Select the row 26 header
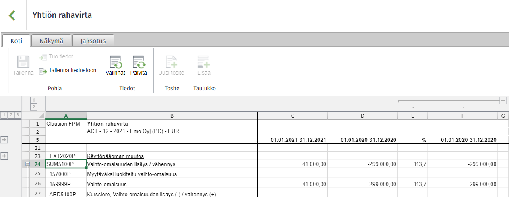Image resolution: width=509 pixels, height=197 pixels. coord(37,184)
